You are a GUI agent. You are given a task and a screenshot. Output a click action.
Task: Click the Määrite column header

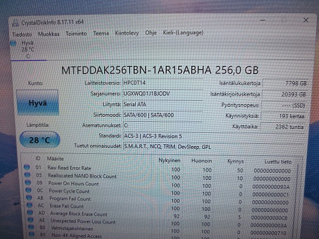[x=55, y=159]
